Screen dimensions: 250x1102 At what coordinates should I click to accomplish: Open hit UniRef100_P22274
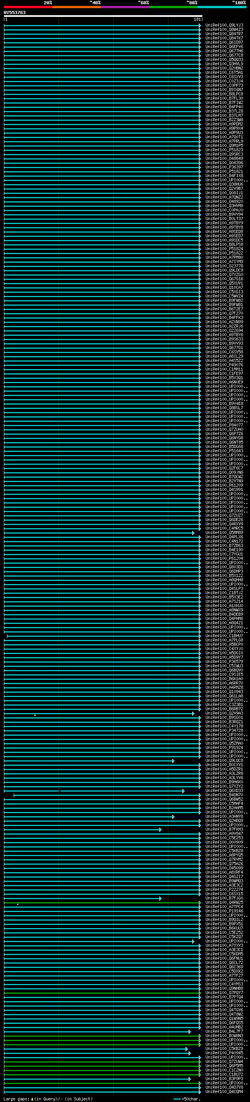(224, 890)
